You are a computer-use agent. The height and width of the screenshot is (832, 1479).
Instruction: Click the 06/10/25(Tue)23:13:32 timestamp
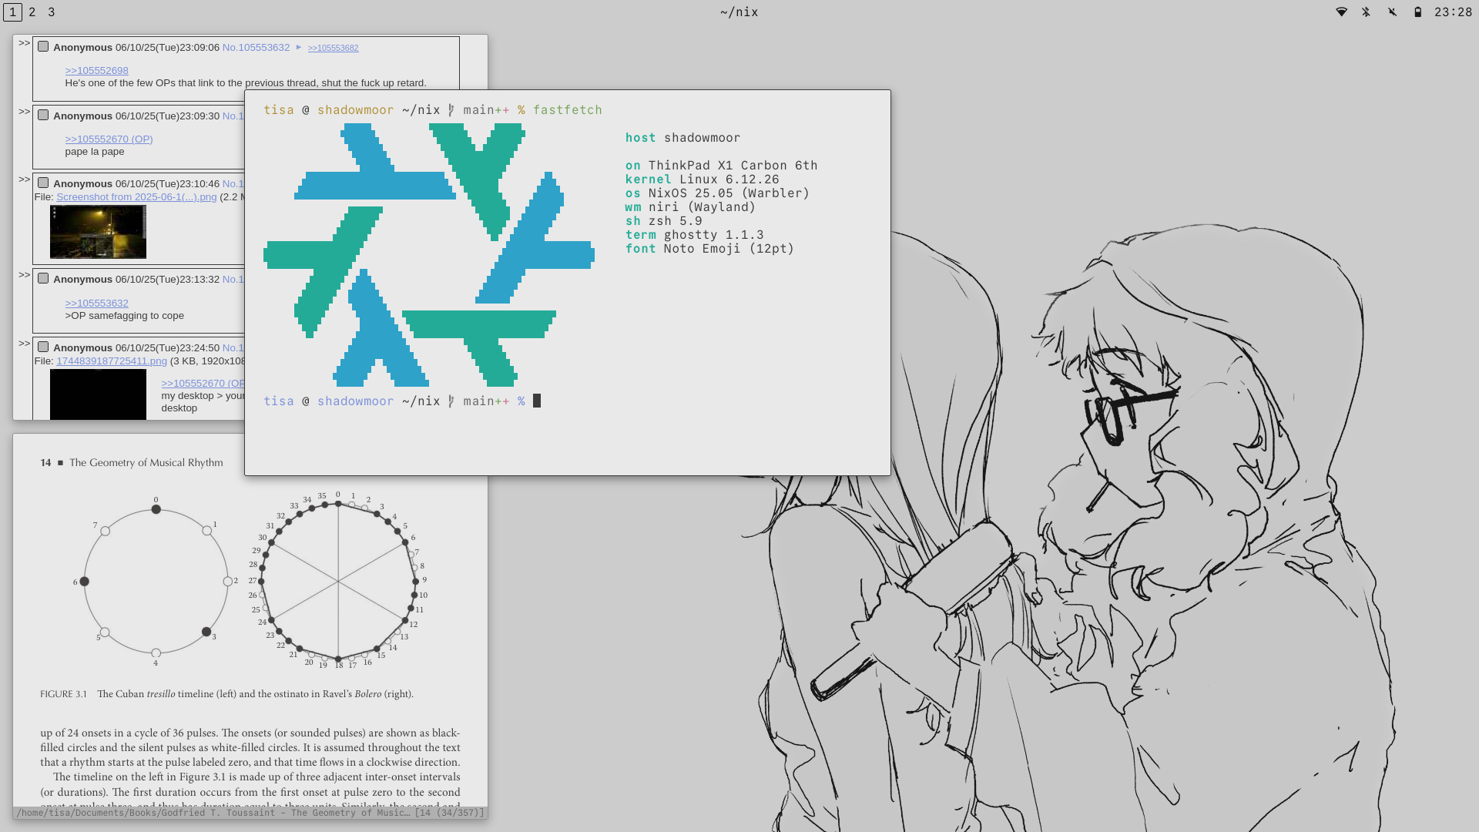click(x=167, y=280)
